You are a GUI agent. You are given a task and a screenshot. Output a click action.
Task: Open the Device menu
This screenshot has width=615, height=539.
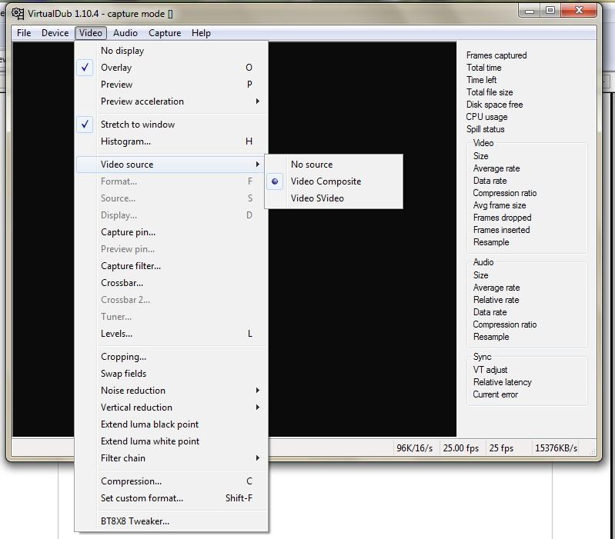[55, 33]
